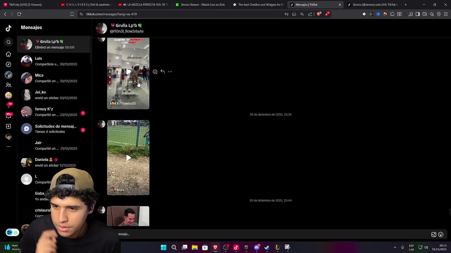Open the laughing man video thumbnail
Image resolution: width=451 pixels, height=253 pixels.
(128, 216)
